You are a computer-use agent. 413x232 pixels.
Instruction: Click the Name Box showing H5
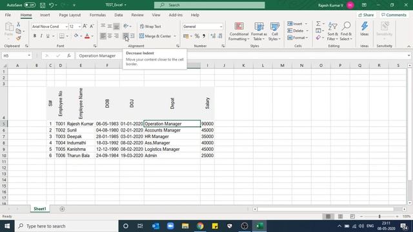[16, 56]
